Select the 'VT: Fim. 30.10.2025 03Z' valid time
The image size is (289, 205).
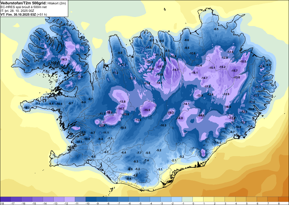[18, 14]
